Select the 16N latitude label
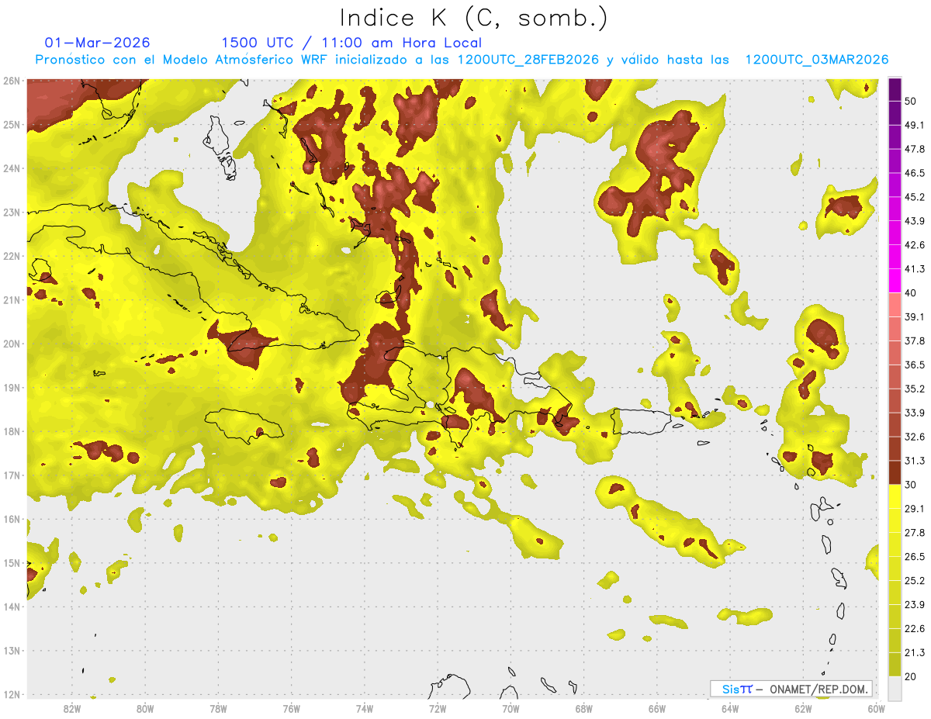Image resolution: width=931 pixels, height=719 pixels. point(12,519)
